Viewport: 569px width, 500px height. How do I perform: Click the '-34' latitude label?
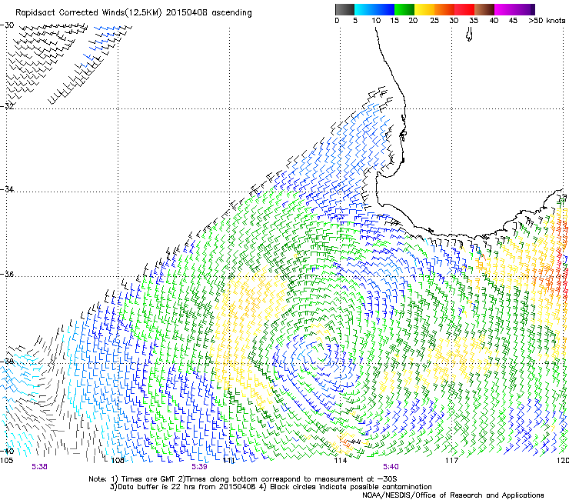coord(7,189)
